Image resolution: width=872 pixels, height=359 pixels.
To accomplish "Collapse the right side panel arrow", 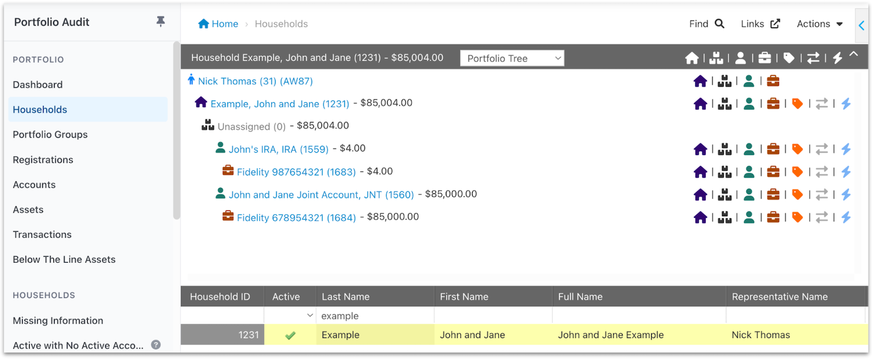I will click(862, 24).
